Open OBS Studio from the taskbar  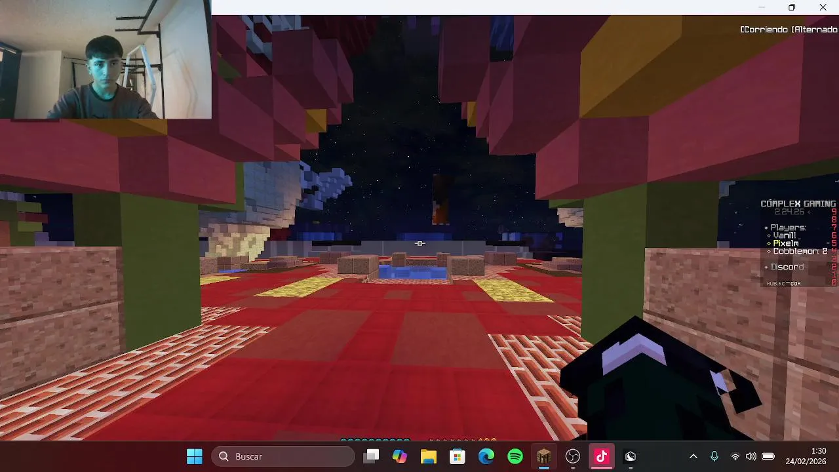point(573,456)
